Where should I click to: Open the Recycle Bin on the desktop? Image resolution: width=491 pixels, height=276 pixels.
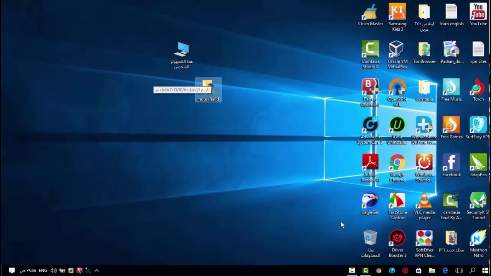pyautogui.click(x=370, y=243)
